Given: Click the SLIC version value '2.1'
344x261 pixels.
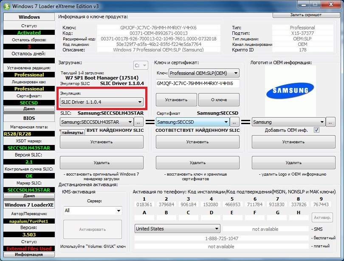Looking at the screenshot, I should [29, 162].
